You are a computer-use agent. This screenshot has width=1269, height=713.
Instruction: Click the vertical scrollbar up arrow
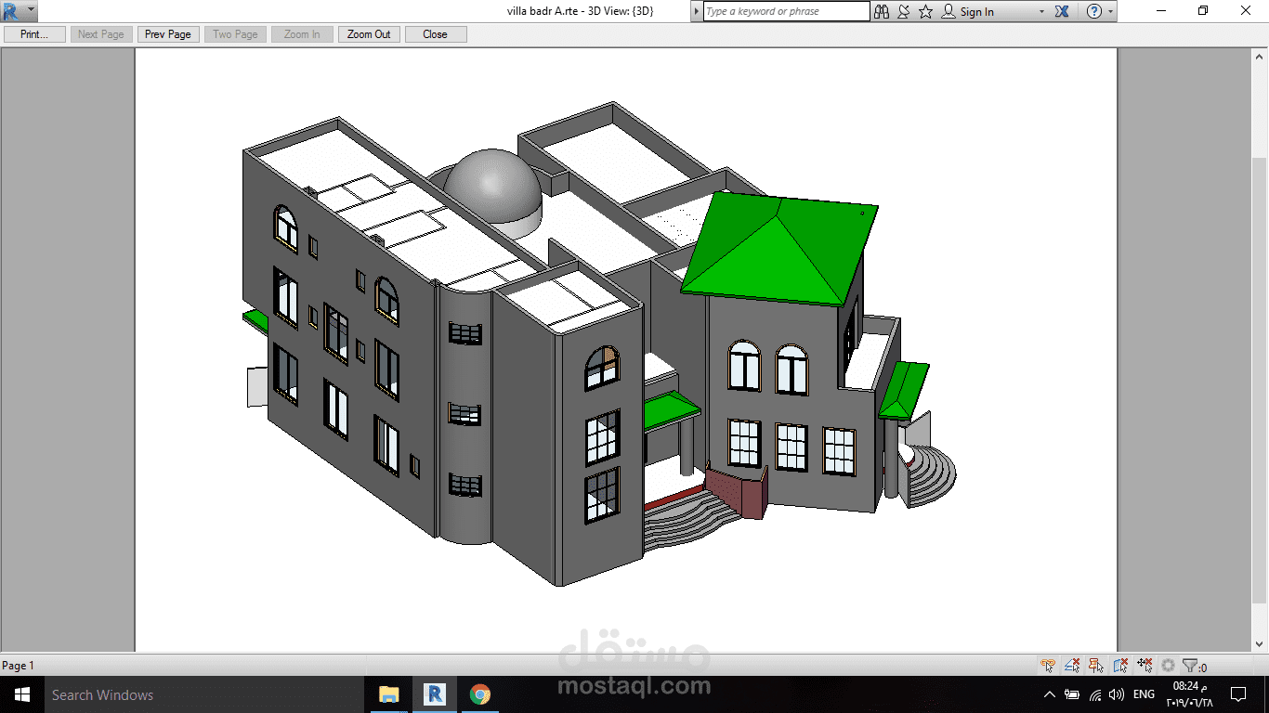(x=1260, y=57)
